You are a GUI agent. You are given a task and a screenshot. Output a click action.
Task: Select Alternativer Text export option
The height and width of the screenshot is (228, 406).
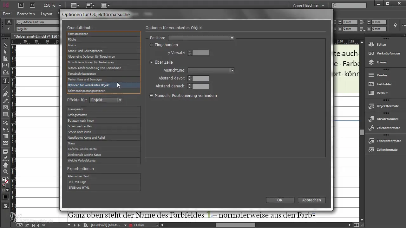[x=104, y=176]
